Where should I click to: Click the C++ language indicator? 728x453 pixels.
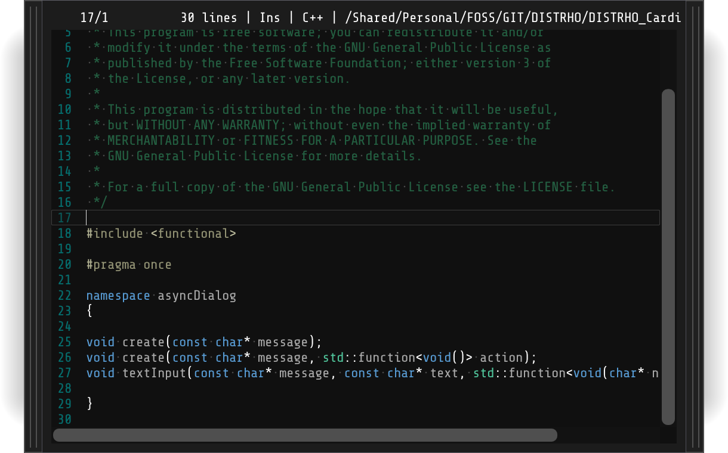pyautogui.click(x=313, y=18)
